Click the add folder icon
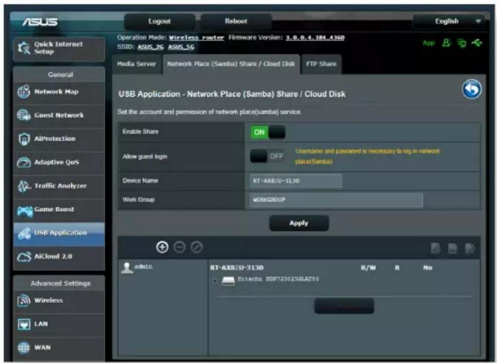 coord(436,248)
